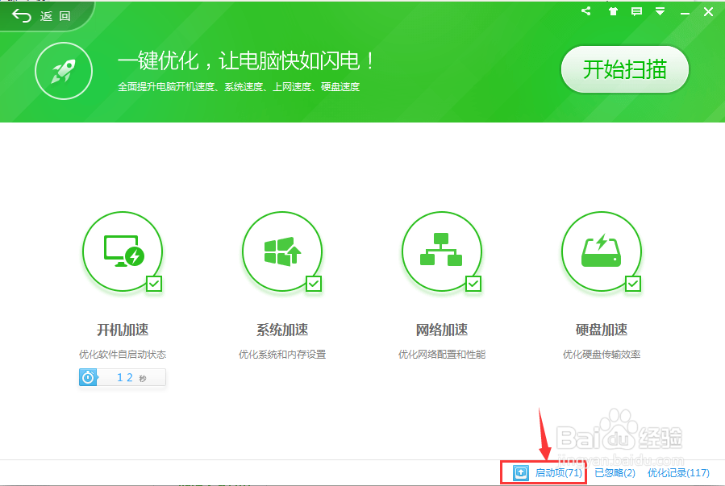This screenshot has width=725, height=486.
Task: Uncheck the 系统加速 checkbox
Action: click(x=314, y=284)
